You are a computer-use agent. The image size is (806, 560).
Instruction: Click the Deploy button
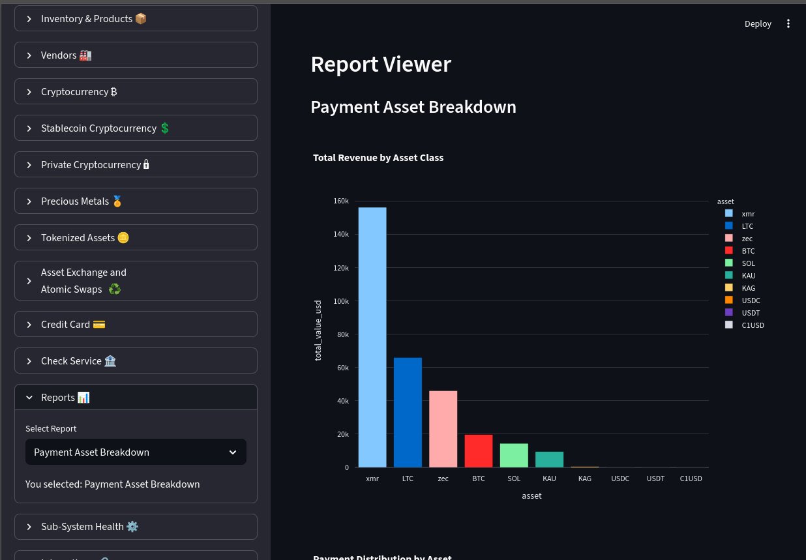pos(758,23)
